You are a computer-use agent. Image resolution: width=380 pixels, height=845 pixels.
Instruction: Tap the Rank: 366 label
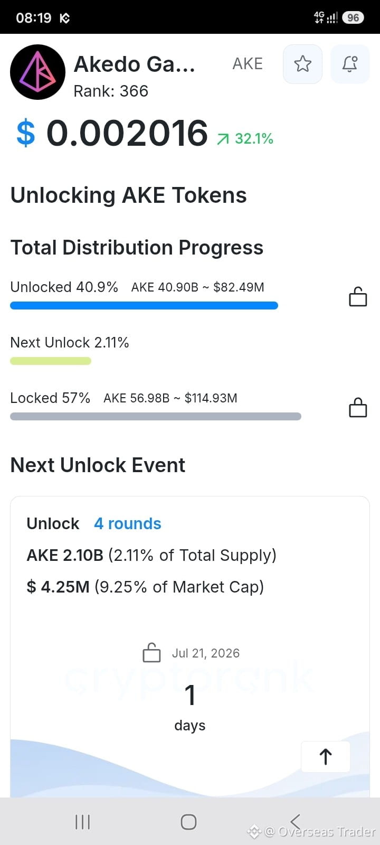[111, 91]
